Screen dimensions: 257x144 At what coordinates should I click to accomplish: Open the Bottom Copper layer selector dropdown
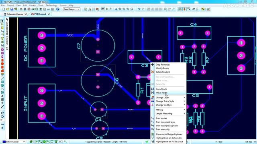[24, 142]
